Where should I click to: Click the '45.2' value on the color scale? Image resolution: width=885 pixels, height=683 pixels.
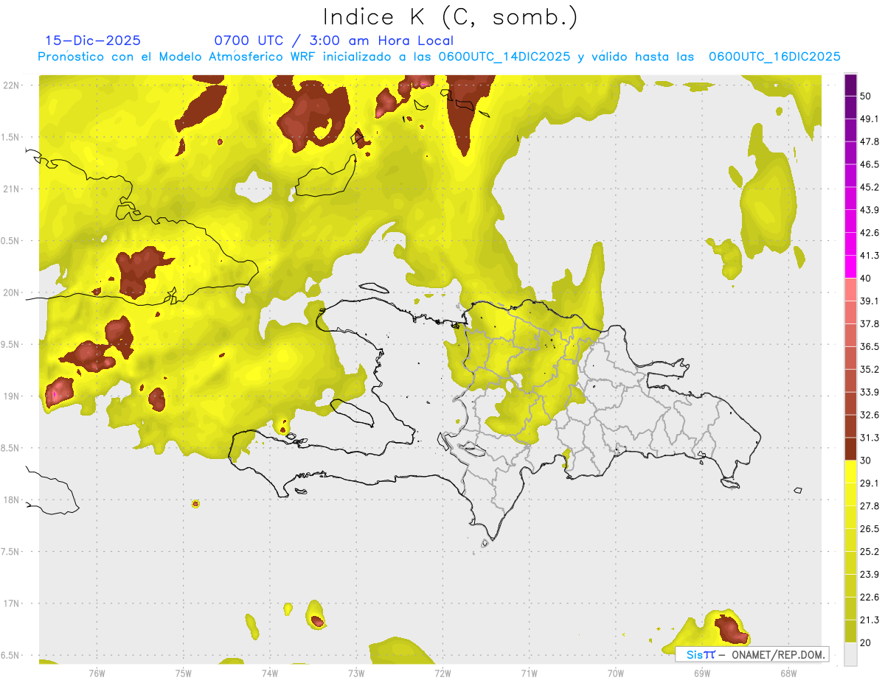point(870,187)
